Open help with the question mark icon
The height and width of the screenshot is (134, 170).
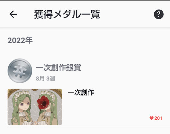pyautogui.click(x=159, y=14)
